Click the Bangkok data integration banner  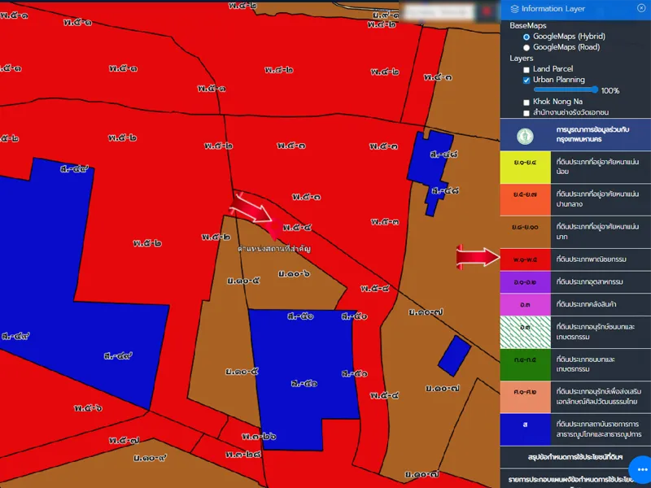(575, 133)
